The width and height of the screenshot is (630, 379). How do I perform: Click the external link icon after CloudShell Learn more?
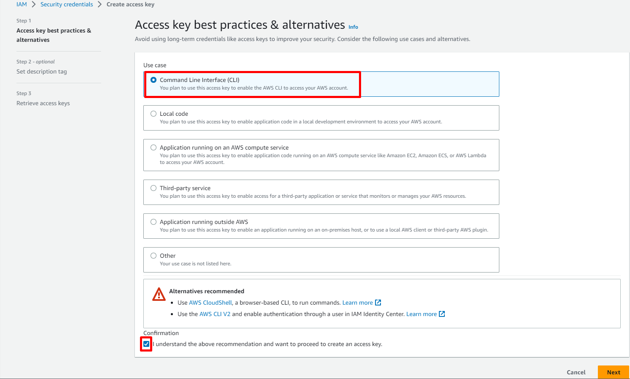click(x=378, y=303)
